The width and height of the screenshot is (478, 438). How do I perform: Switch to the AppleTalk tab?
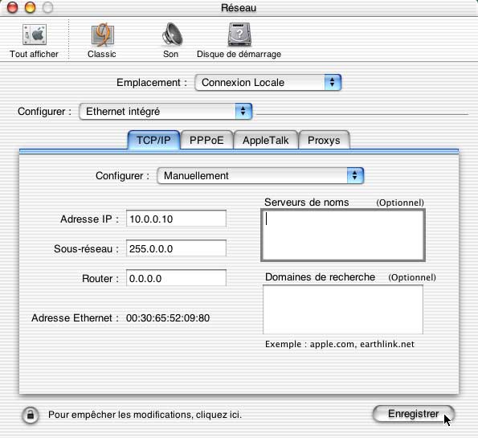266,141
